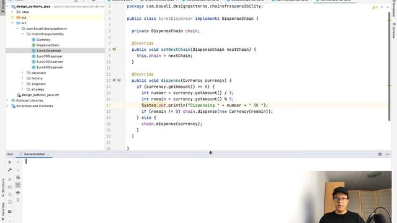Expand the out folder

[x=12, y=17]
